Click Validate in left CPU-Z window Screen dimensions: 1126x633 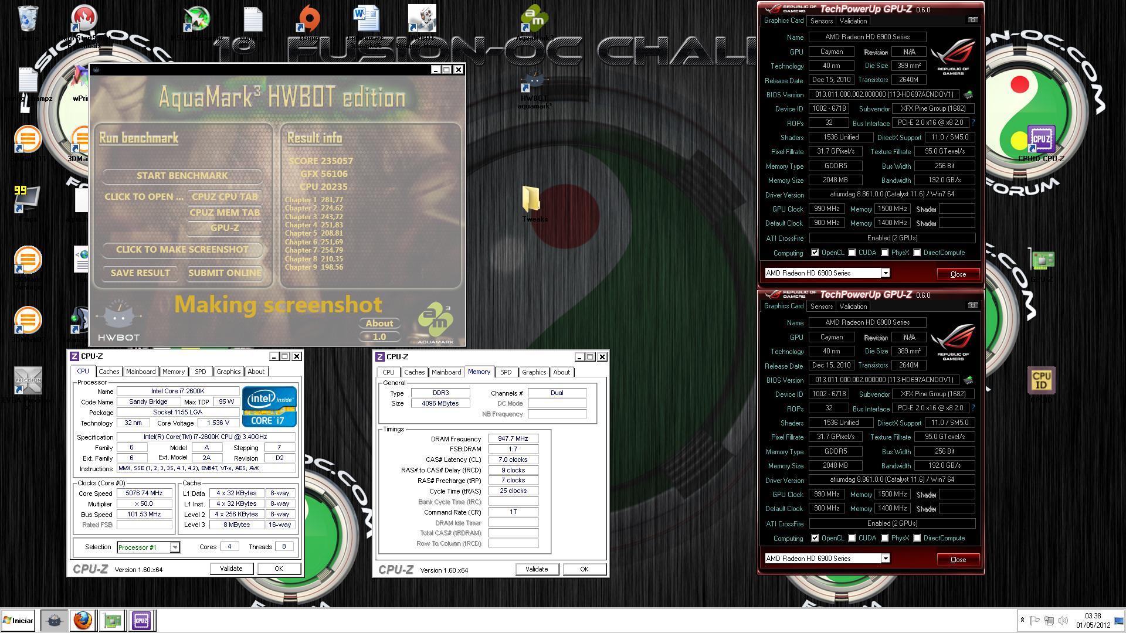point(231,569)
